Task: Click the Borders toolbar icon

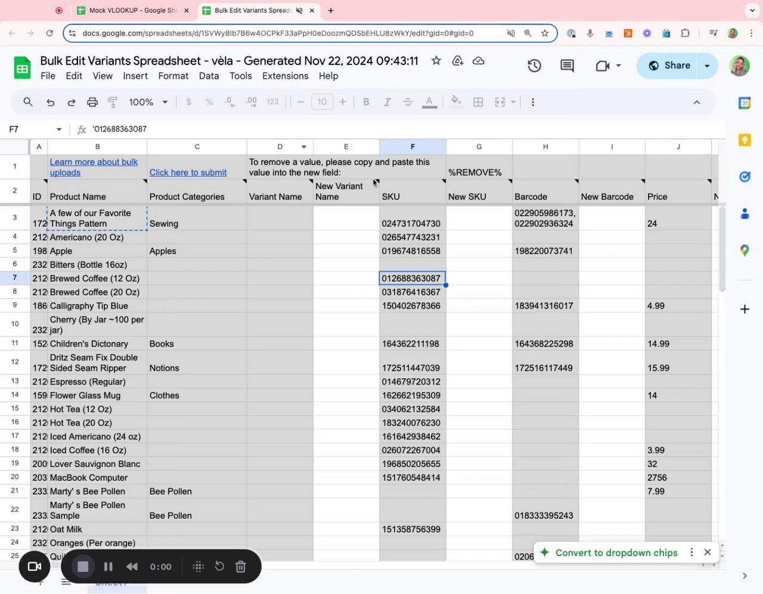Action: point(477,103)
